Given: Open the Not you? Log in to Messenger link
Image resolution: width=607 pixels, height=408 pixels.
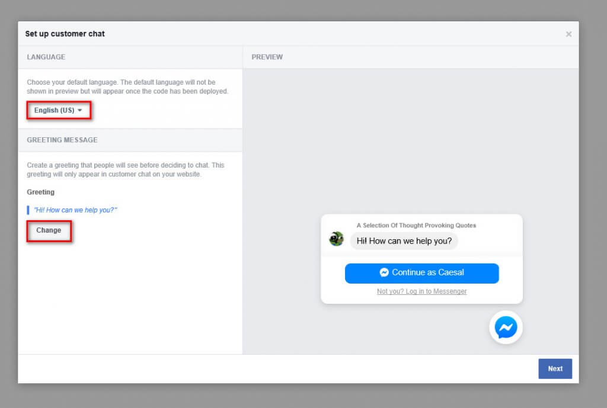Looking at the screenshot, I should pyautogui.click(x=421, y=291).
